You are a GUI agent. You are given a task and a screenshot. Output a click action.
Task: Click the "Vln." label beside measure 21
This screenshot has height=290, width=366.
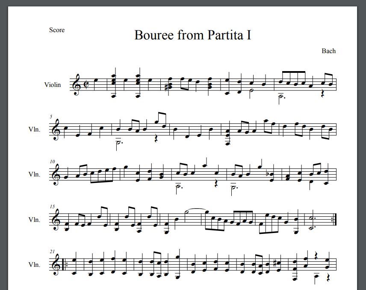[34, 264]
